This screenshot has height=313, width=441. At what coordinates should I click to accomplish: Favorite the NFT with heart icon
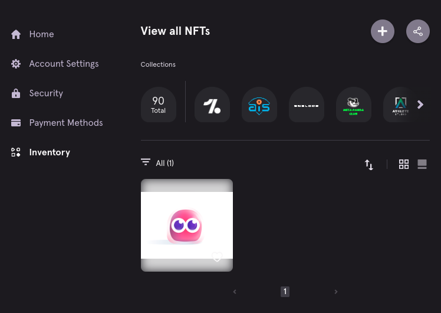(217, 257)
